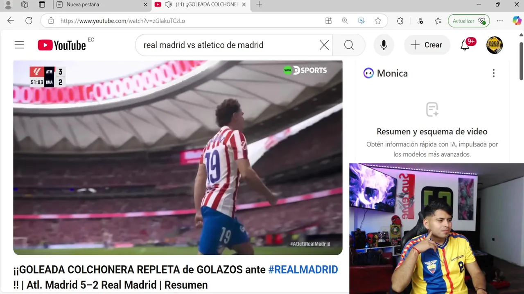
Task: Open a new tab with the plus button
Action: [x=259, y=4]
